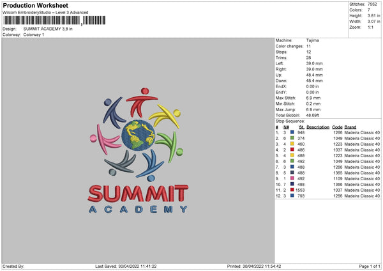The height and width of the screenshot is (271, 383).
Task: Click the Stops value '12'
Action: coord(308,52)
